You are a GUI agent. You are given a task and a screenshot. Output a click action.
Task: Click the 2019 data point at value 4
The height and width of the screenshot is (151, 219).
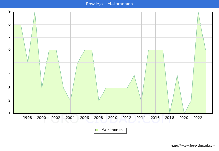pos(177,75)
